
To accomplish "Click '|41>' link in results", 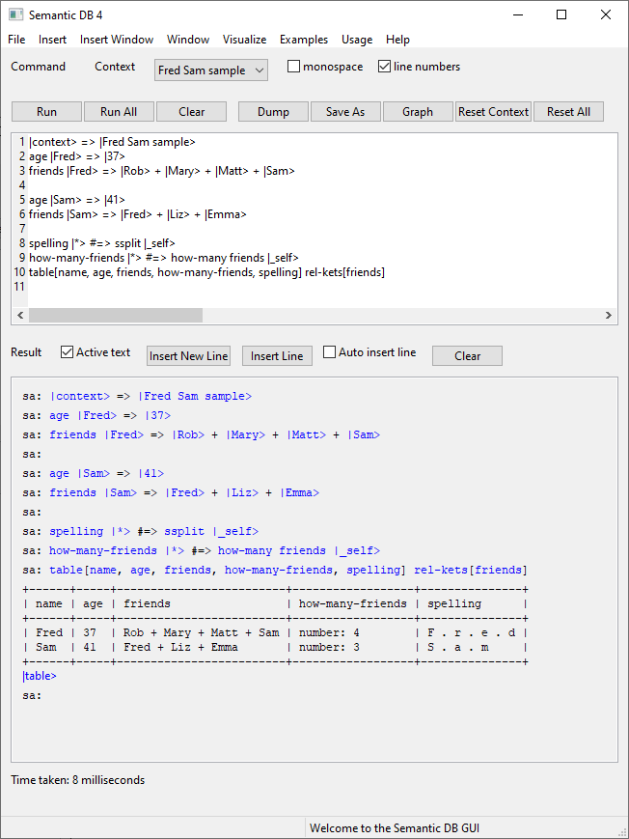I will [x=150, y=473].
